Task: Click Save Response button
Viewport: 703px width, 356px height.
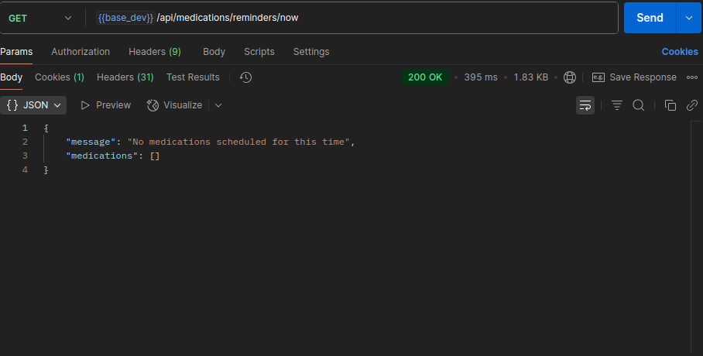Action: click(x=634, y=77)
